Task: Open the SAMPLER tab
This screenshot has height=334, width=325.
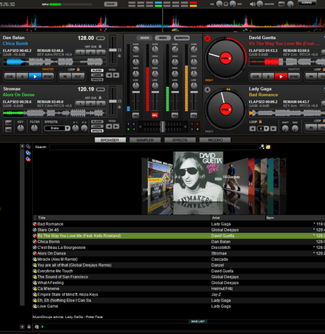Action: pyautogui.click(x=145, y=140)
